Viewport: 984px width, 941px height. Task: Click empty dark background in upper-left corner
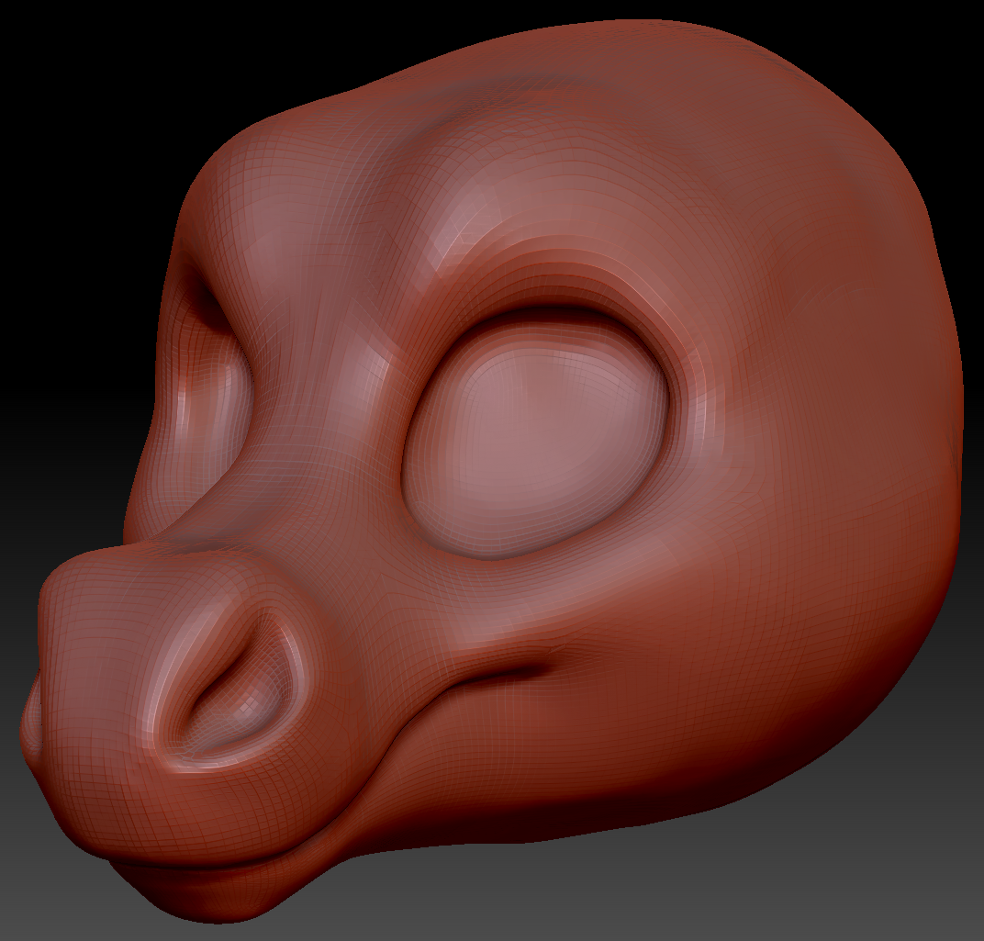(x=55, y=55)
